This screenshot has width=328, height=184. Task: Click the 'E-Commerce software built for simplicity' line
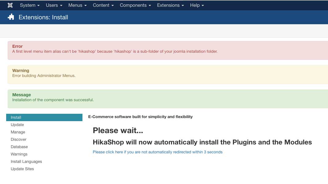[x=140, y=117]
